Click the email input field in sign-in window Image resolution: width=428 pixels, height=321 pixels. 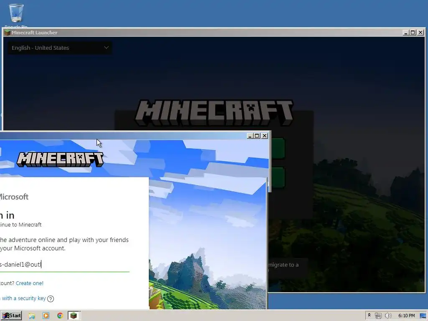[65, 265]
